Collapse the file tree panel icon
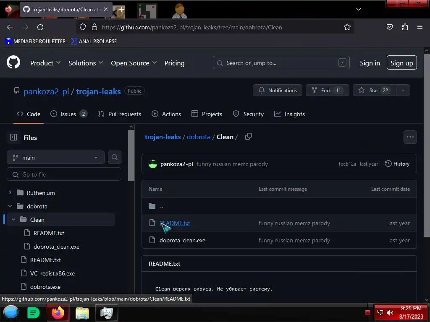 pos(13,137)
